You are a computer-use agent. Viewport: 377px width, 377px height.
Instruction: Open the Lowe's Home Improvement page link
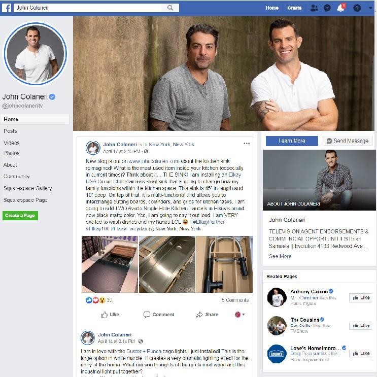(x=316, y=348)
